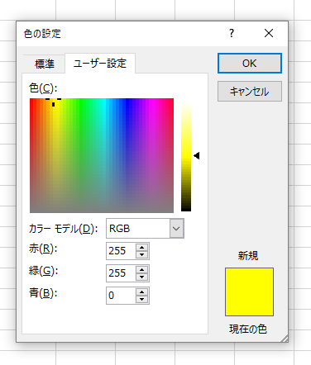Click the 緑(G) value field
Screen dimensions: 311x365
point(121,273)
